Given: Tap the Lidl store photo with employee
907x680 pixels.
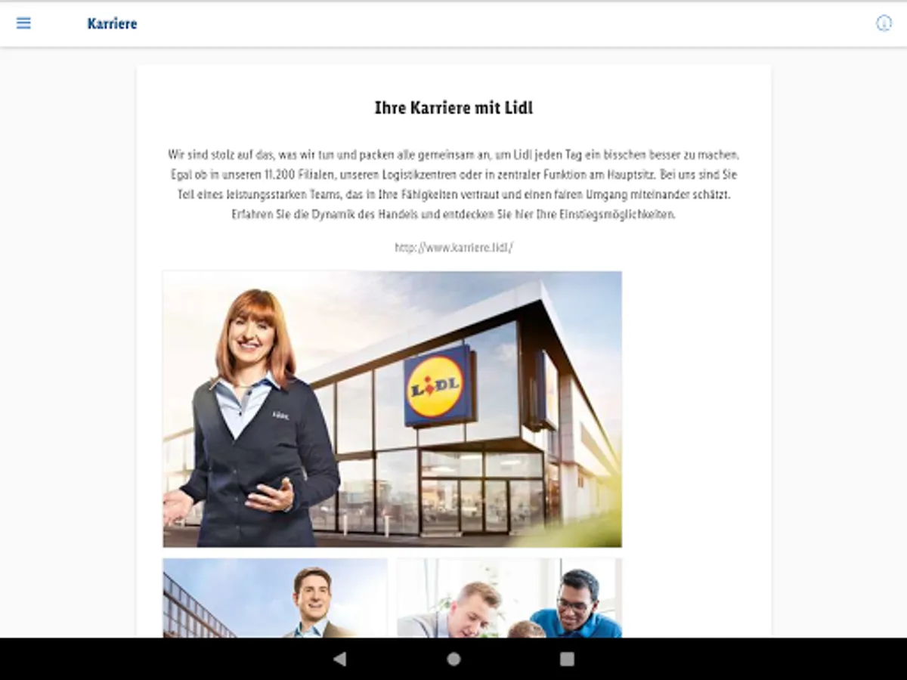Looking at the screenshot, I should tap(392, 409).
